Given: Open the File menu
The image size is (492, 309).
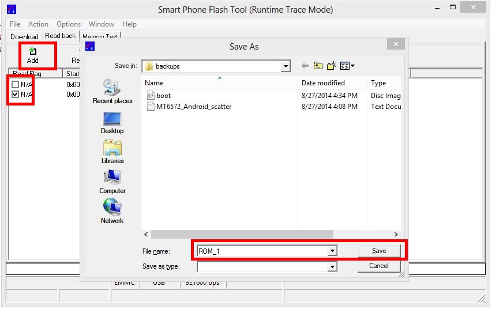Looking at the screenshot, I should click(x=15, y=24).
